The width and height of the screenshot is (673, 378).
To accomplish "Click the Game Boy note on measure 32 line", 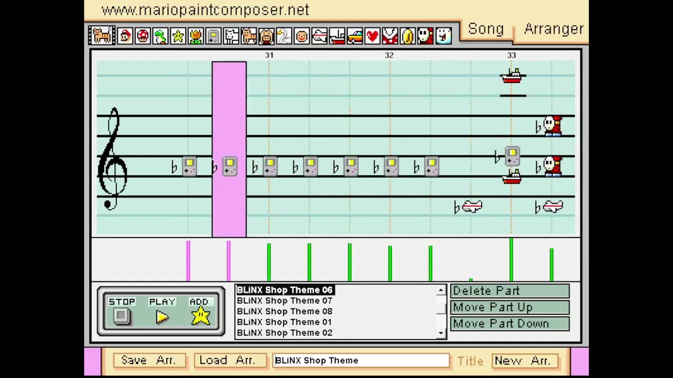I will 391,166.
